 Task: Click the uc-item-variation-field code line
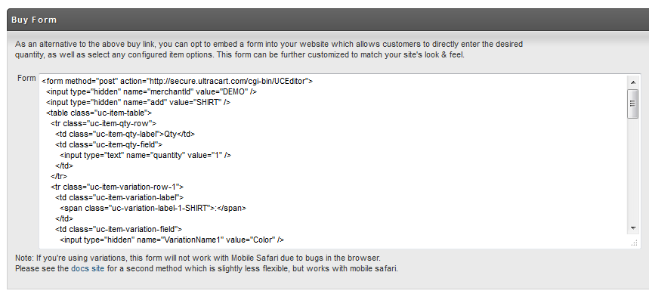(119, 229)
